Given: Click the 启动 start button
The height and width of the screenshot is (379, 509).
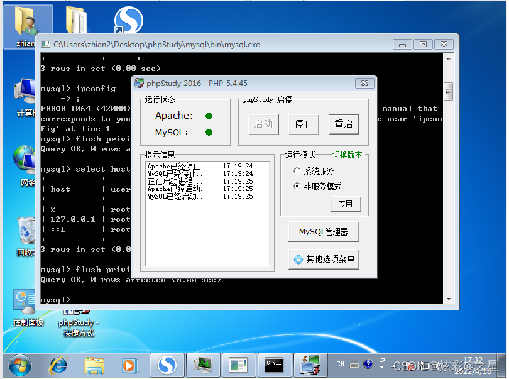Looking at the screenshot, I should pos(263,124).
